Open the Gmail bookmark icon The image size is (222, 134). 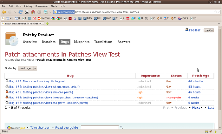[x=34, y=18]
